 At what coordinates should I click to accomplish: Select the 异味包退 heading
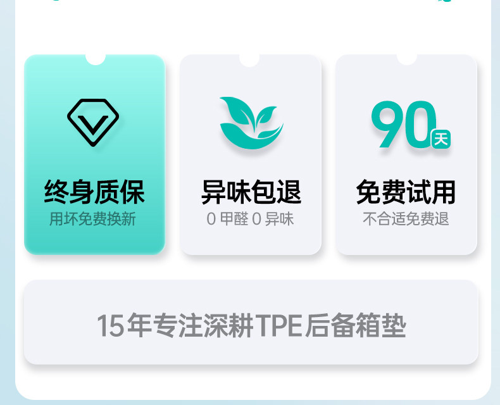pyautogui.click(x=251, y=192)
